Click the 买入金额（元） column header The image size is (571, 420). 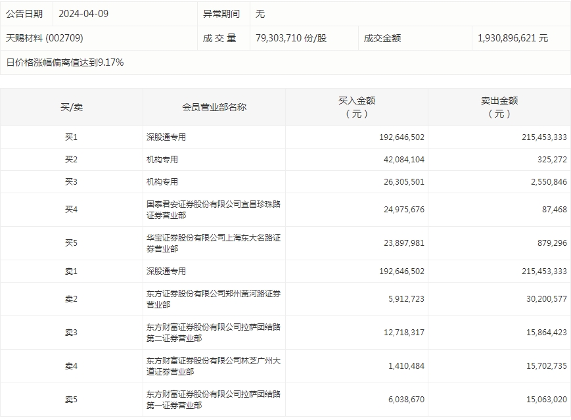[x=357, y=107]
